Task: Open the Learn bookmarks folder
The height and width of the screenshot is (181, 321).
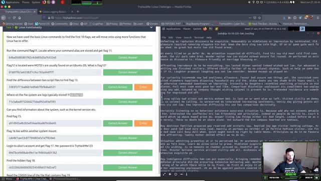Action: 138,24
